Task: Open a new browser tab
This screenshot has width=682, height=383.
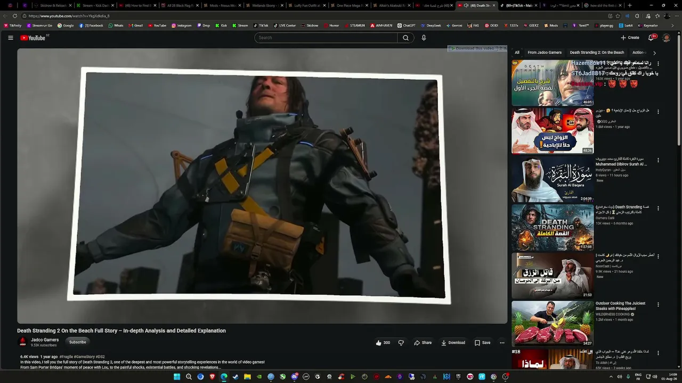Action: click(629, 5)
